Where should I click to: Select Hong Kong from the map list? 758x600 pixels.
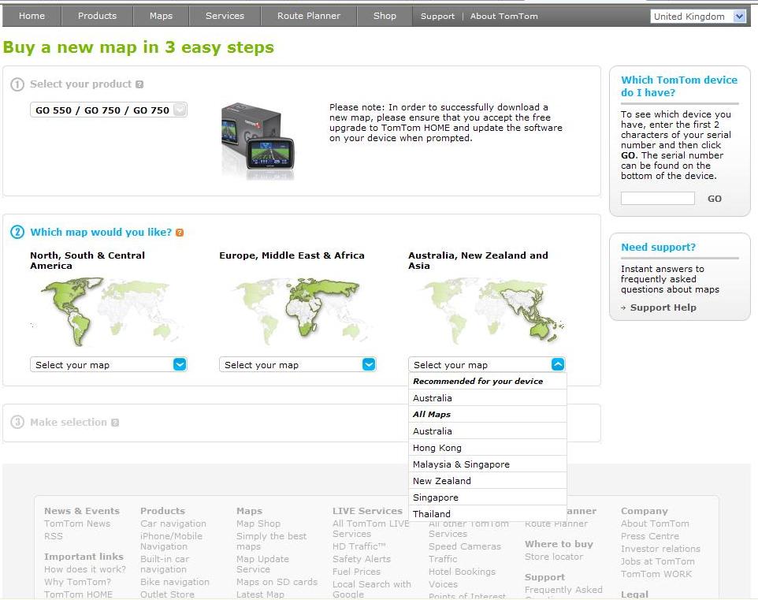click(x=487, y=448)
